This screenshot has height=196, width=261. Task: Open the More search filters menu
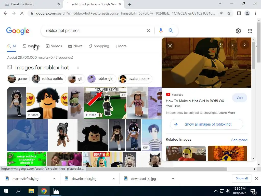tap(121, 46)
